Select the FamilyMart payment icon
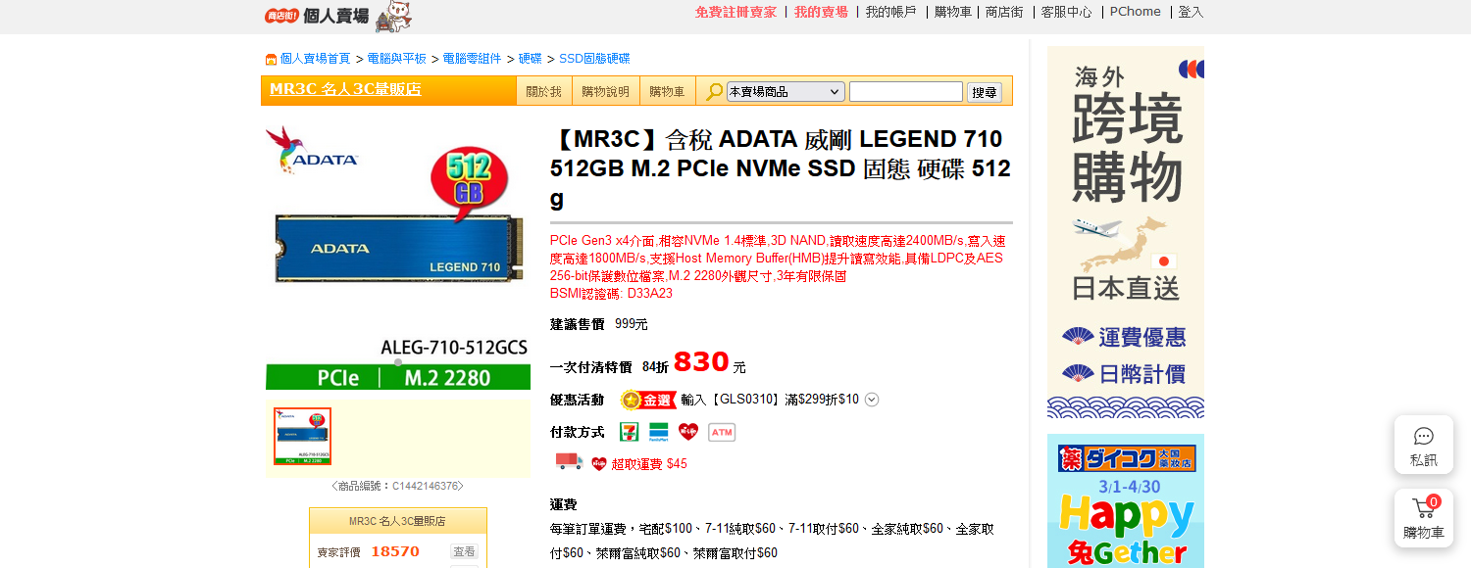The width and height of the screenshot is (1471, 568). tap(659, 432)
